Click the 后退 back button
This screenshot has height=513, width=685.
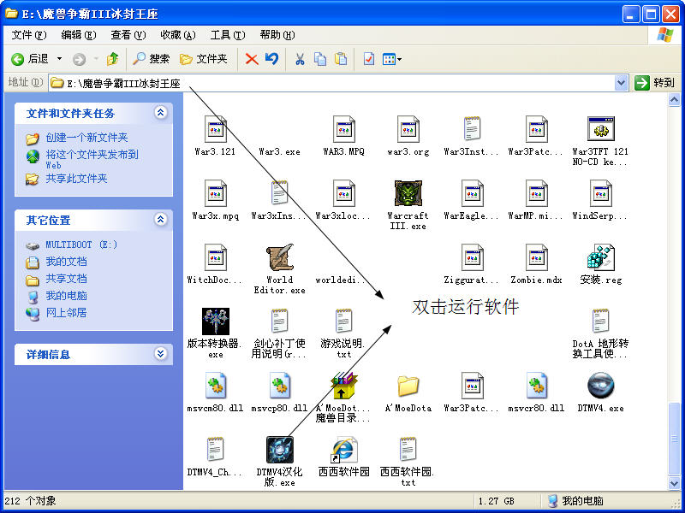coord(30,59)
